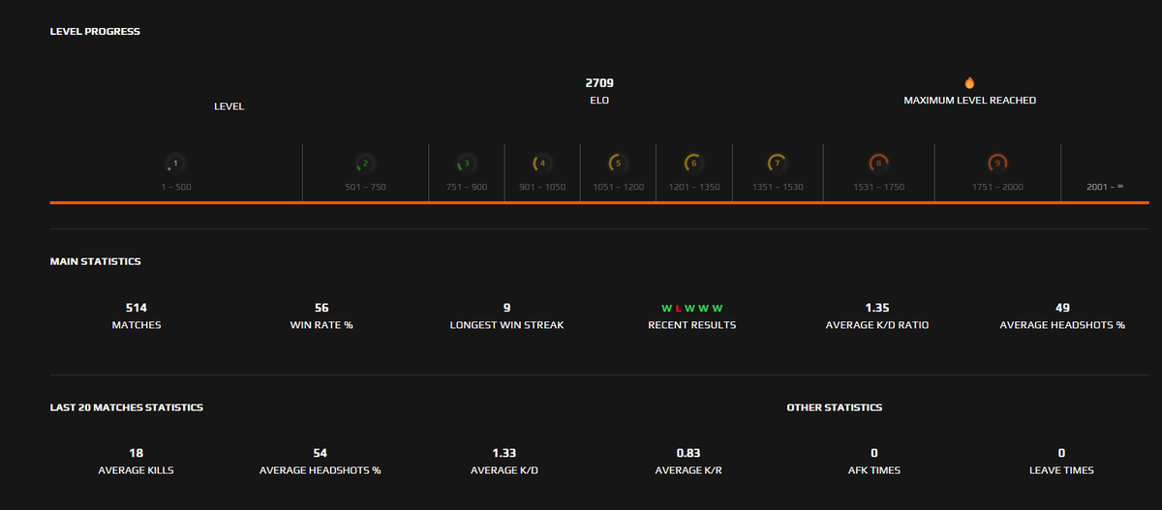
Task: Select the '1751 – 2000' ELO range
Action: 996,187
